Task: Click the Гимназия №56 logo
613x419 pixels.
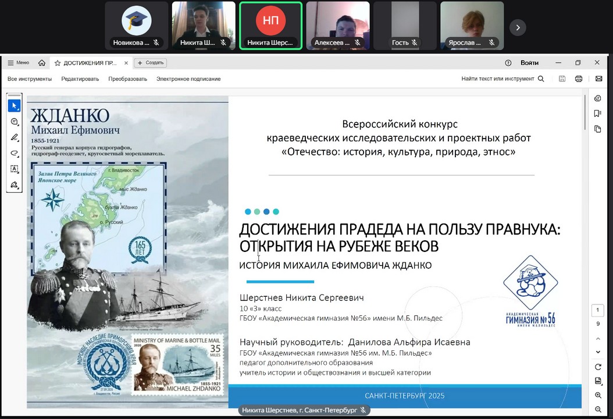Action: (530, 292)
